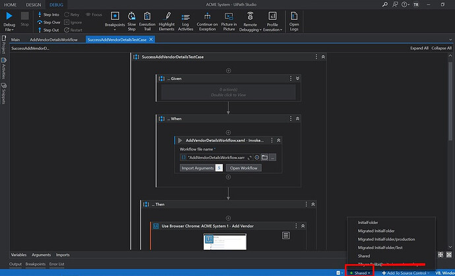
Task: Open the Arguments panel
Action: 41,255
